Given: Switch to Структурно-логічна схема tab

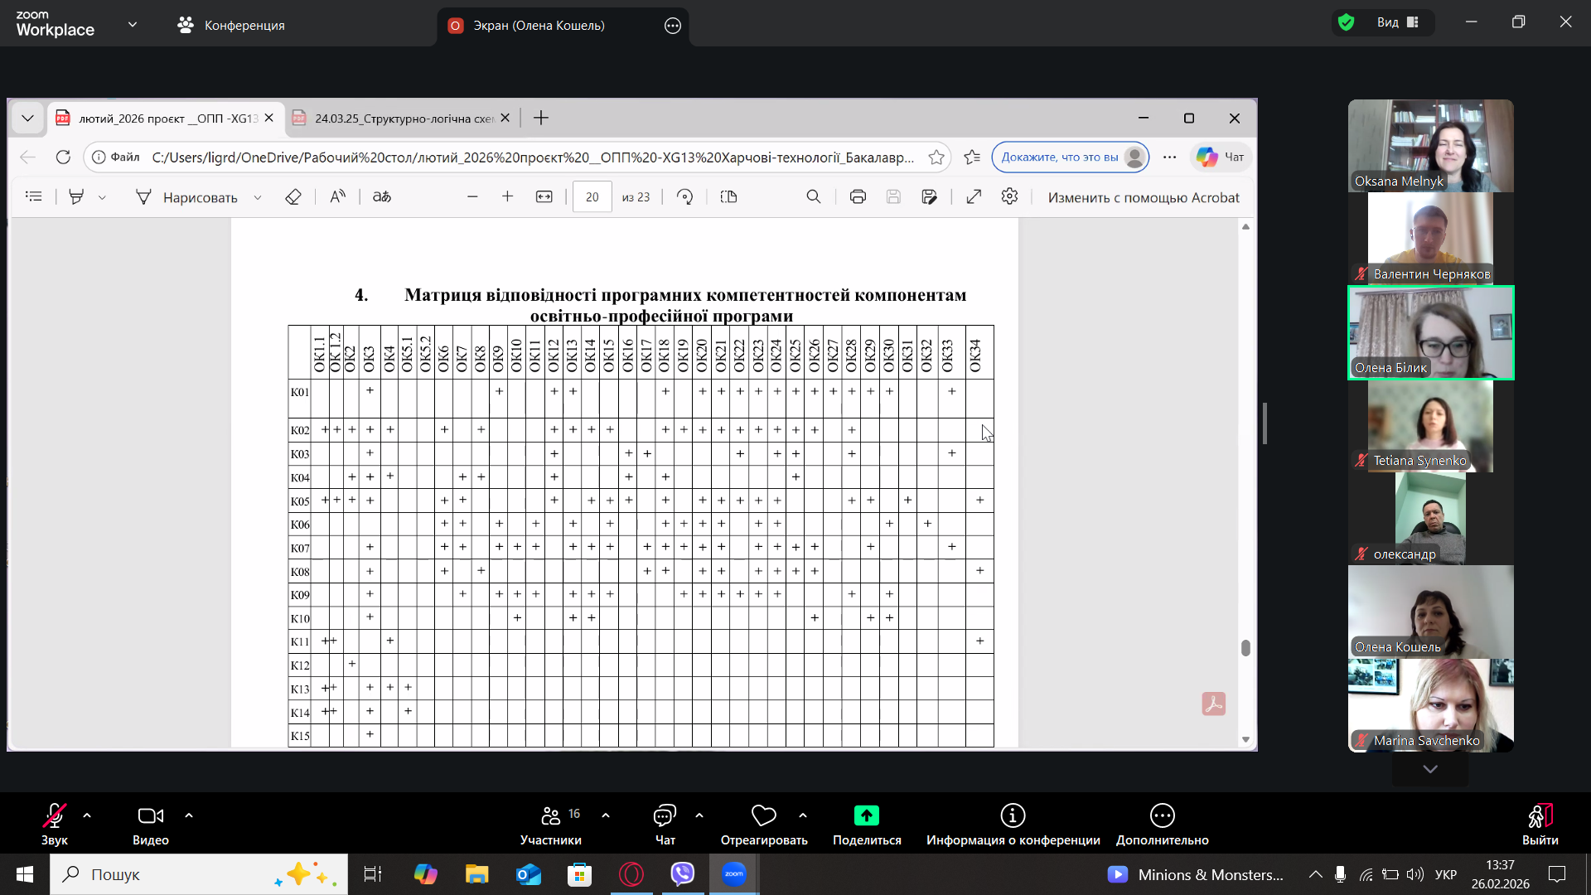Looking at the screenshot, I should coord(404,119).
